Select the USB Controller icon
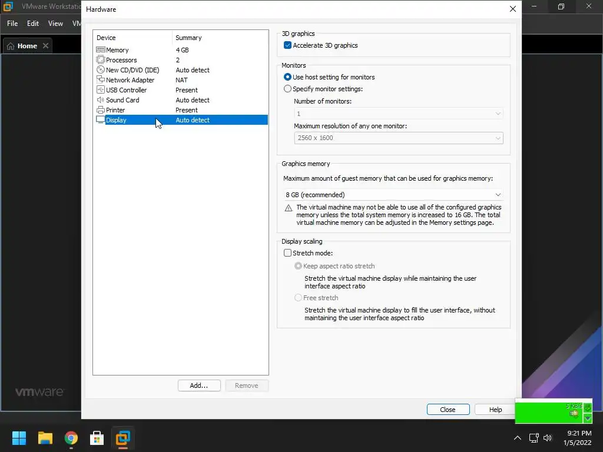This screenshot has height=452, width=603. point(100,89)
